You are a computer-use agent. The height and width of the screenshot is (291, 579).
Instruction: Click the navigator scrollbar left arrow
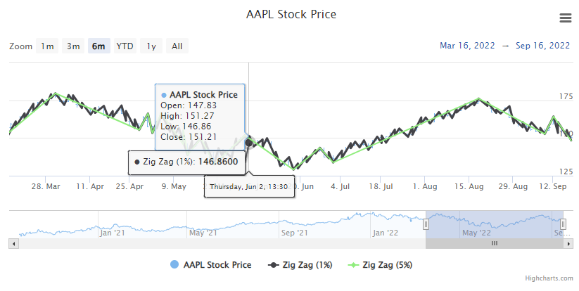click(13, 243)
